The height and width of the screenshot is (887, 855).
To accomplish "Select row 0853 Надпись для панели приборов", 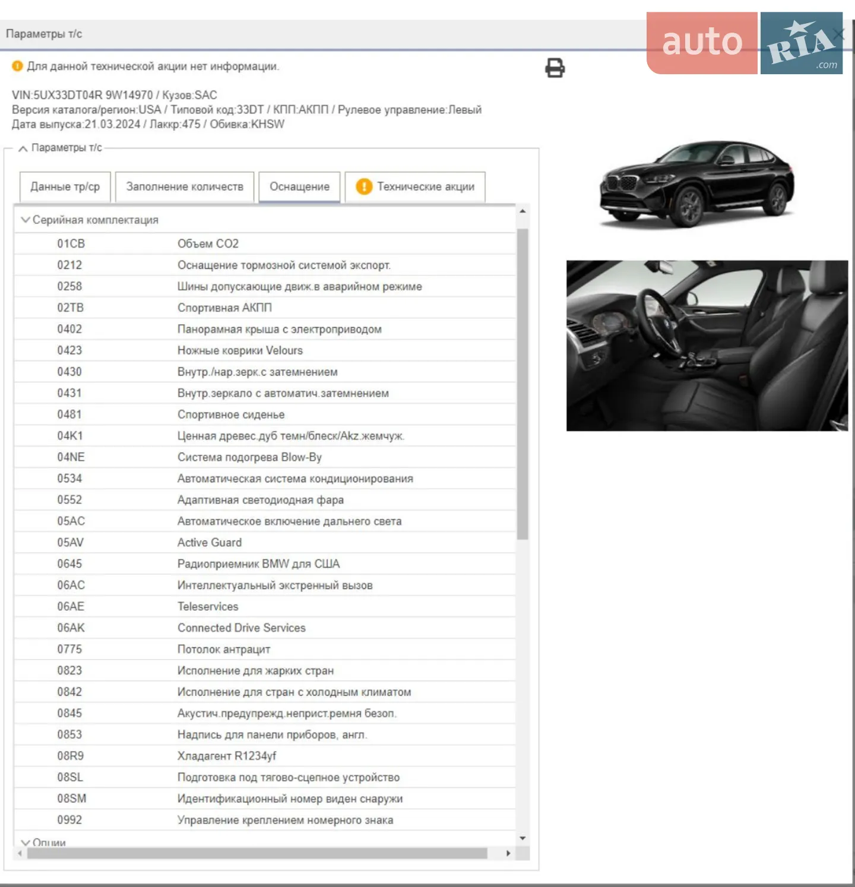I will coord(265,735).
